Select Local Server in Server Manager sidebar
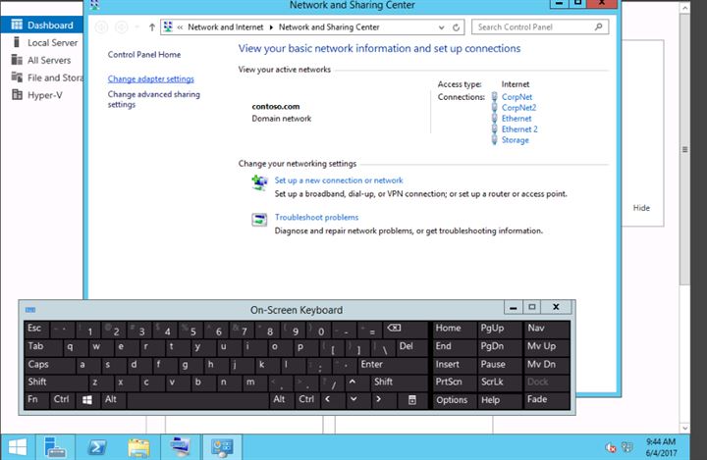707x460 pixels. 52,42
